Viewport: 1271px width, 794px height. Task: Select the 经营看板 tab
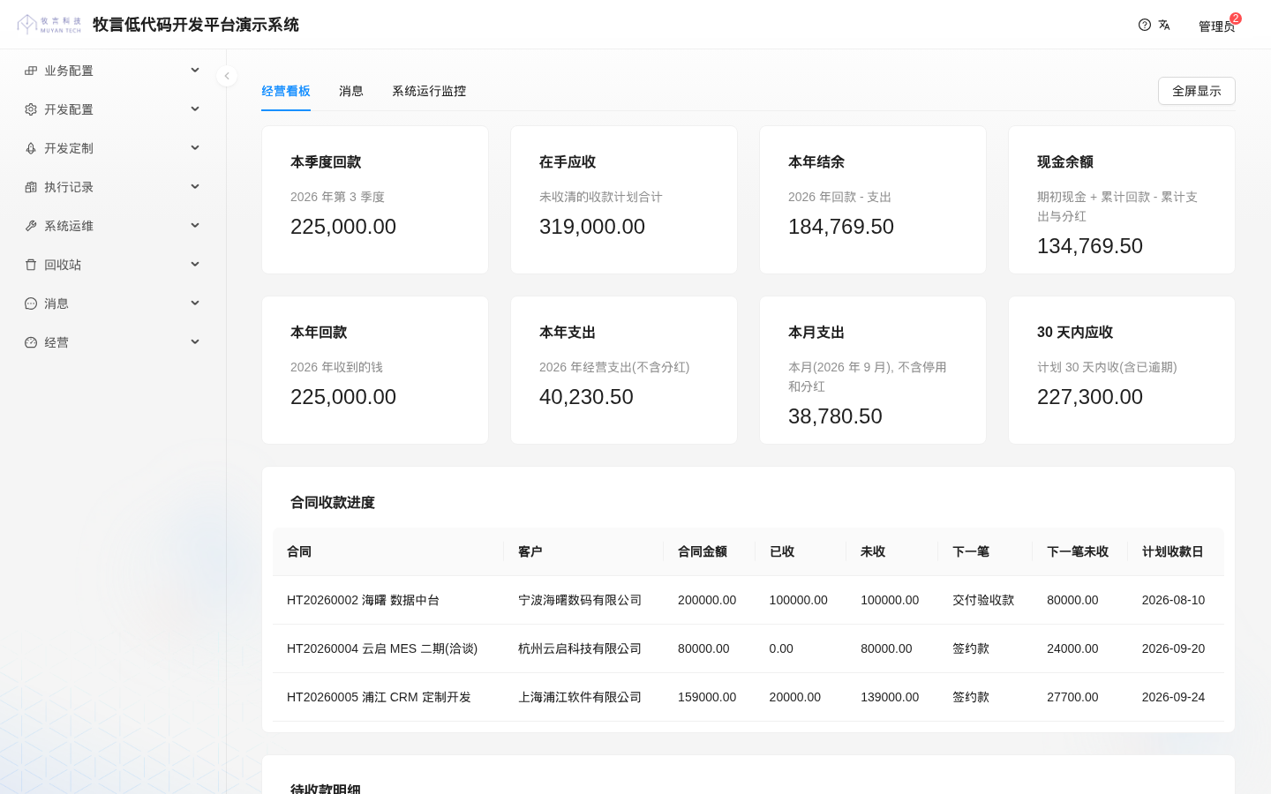[x=286, y=91]
